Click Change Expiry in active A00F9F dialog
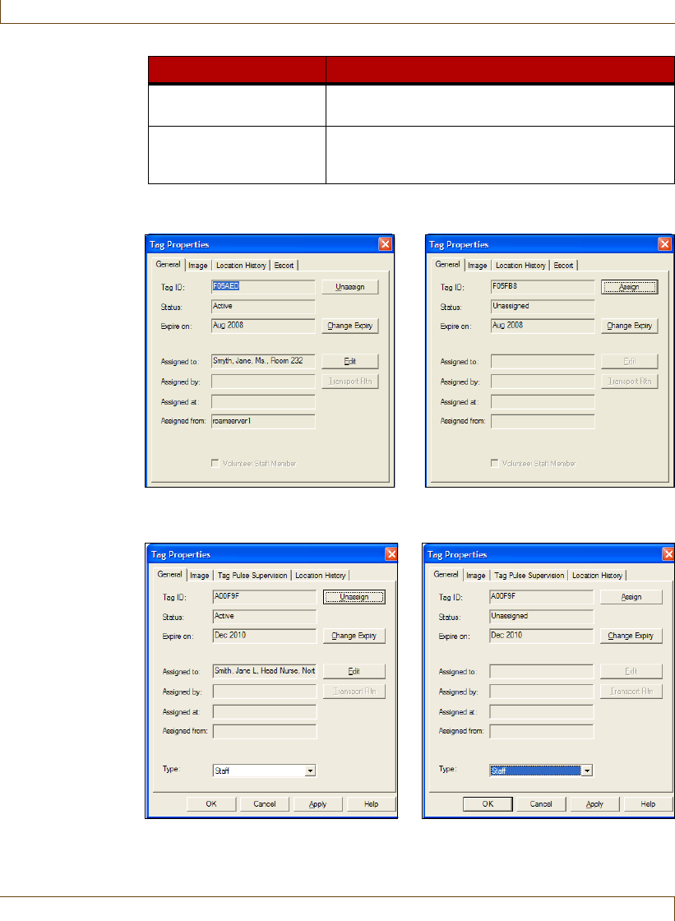 354,636
